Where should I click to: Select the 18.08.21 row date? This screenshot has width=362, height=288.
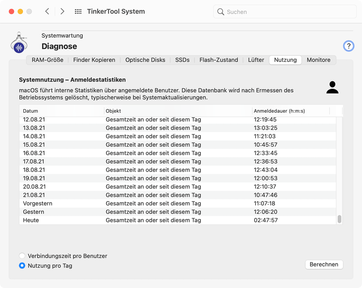pyautogui.click(x=34, y=170)
